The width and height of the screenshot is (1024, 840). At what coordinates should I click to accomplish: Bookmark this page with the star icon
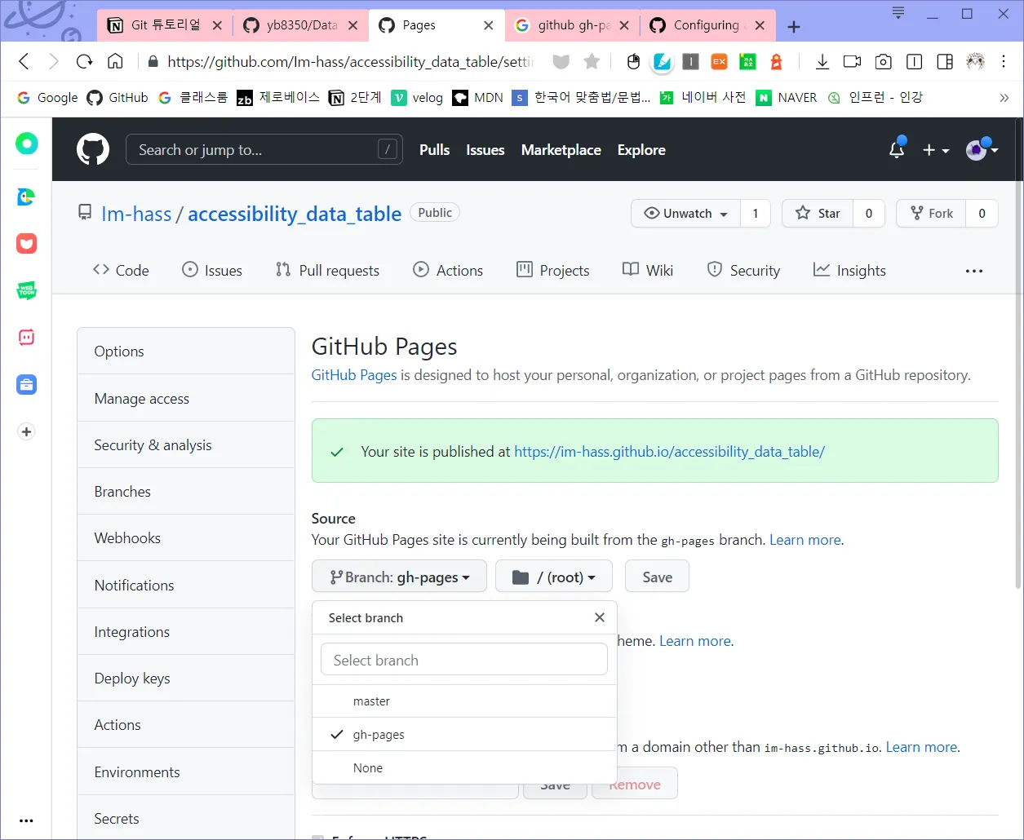pos(592,61)
